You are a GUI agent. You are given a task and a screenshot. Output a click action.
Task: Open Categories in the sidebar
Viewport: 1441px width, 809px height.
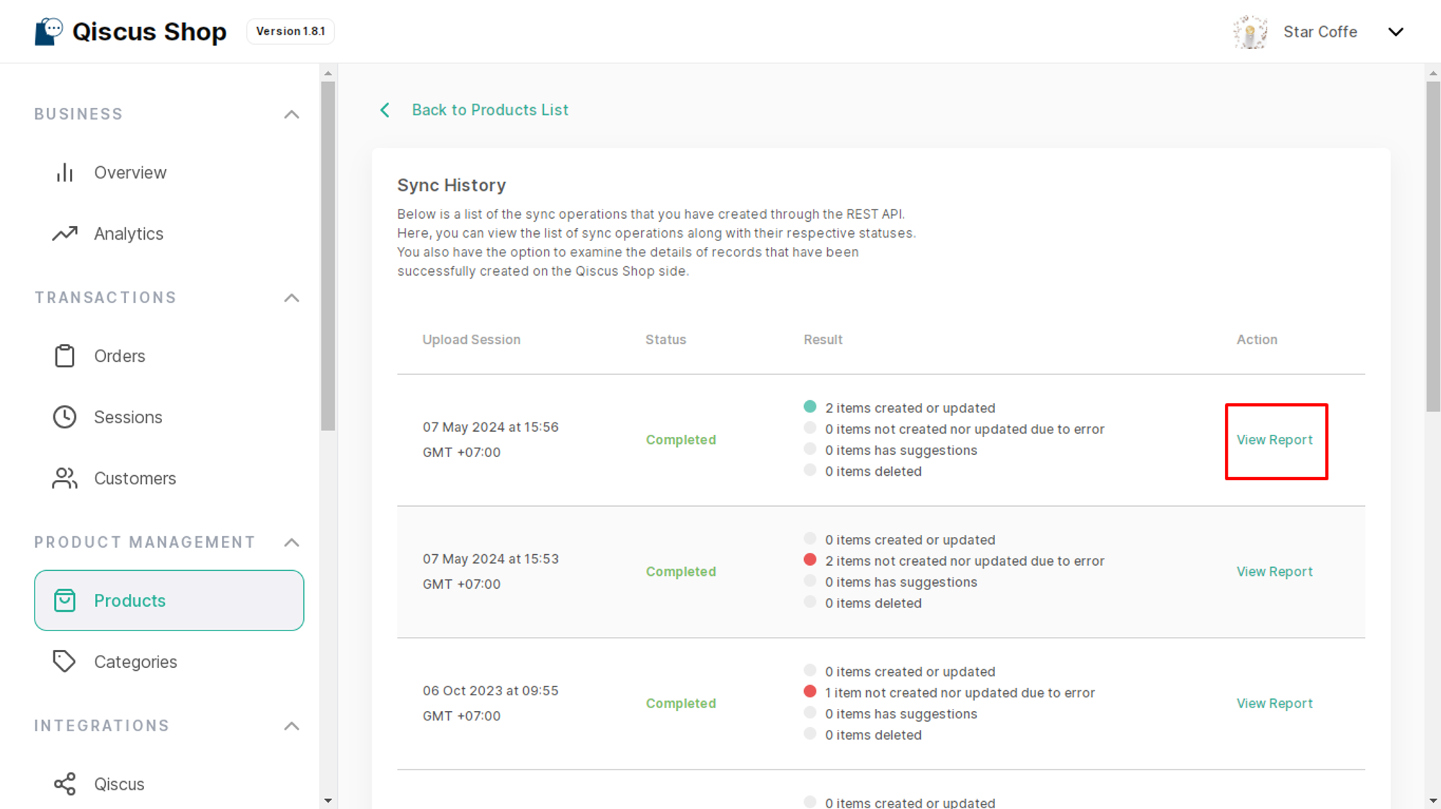tap(169, 661)
